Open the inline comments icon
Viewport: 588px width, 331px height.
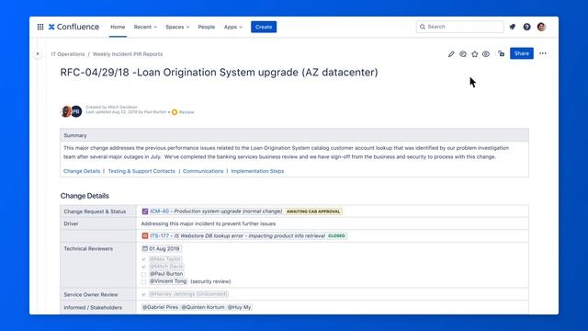pos(463,54)
